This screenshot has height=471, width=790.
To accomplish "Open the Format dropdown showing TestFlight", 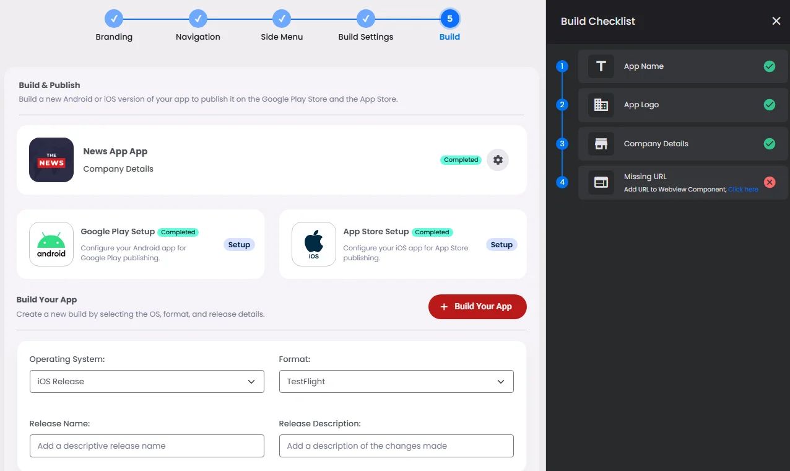I will 396,381.
